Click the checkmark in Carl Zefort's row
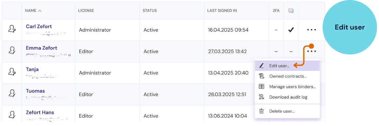 click(x=291, y=30)
